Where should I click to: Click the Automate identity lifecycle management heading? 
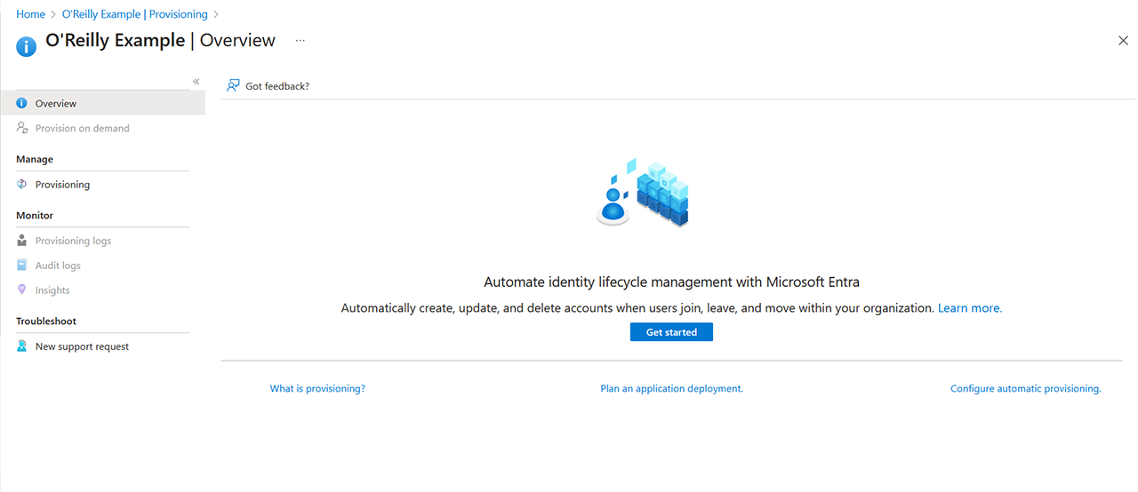point(671,282)
